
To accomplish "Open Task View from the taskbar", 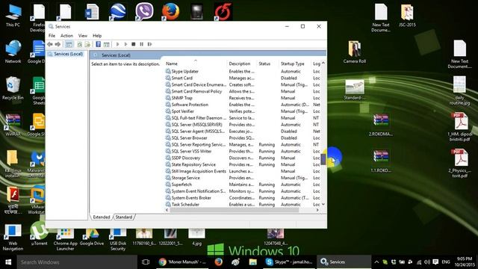I will pos(146,262).
